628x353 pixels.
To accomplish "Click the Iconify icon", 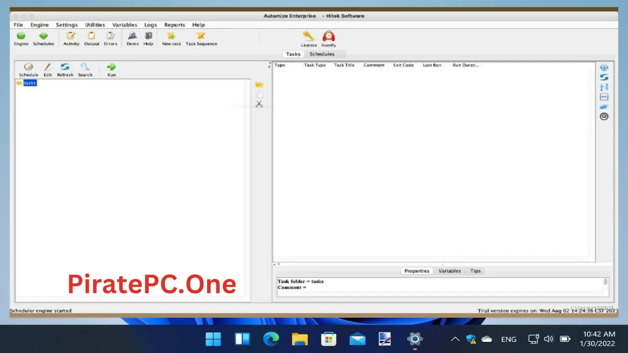I will tap(328, 36).
